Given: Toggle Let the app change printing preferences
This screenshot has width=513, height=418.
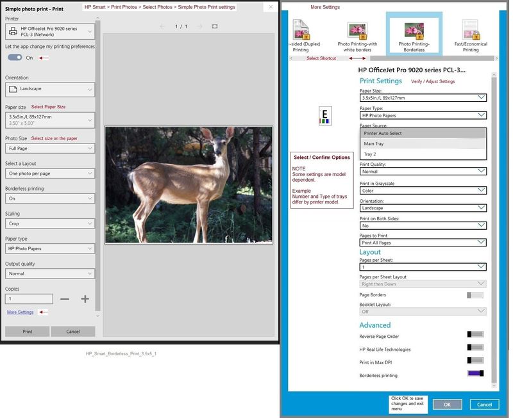Looking at the screenshot, I should pyautogui.click(x=15, y=58).
